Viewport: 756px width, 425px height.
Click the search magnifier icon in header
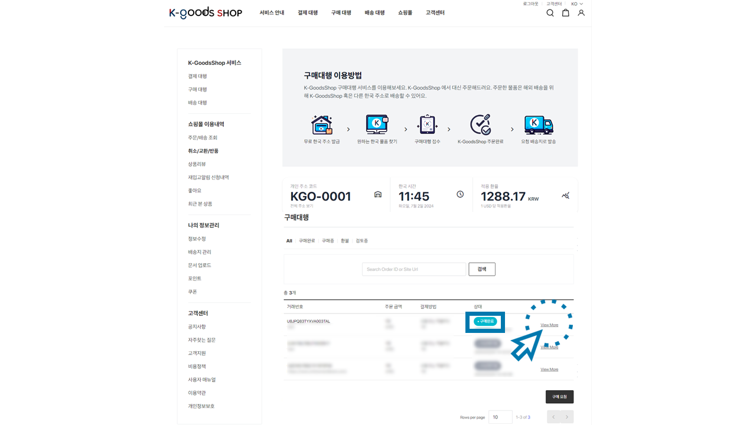pos(550,13)
